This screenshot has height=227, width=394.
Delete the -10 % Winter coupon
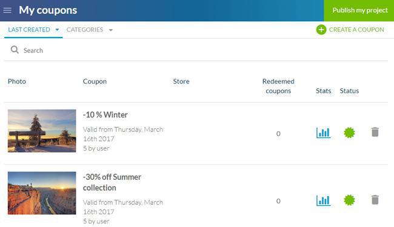(375, 132)
